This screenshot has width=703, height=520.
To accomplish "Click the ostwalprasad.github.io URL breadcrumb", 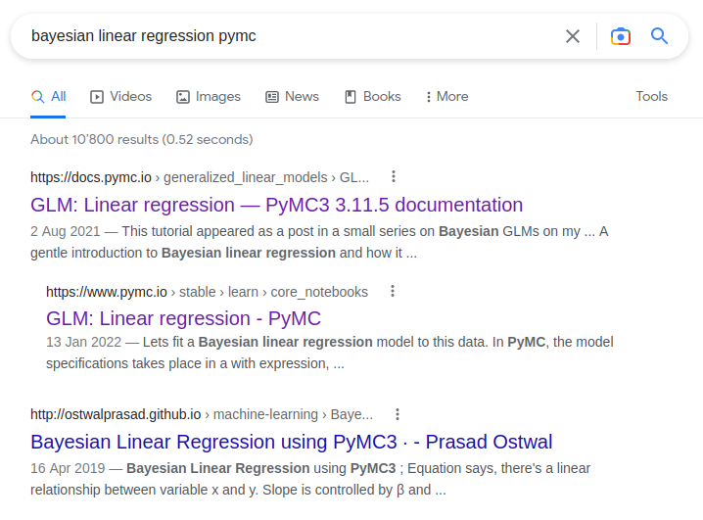I will [x=202, y=414].
